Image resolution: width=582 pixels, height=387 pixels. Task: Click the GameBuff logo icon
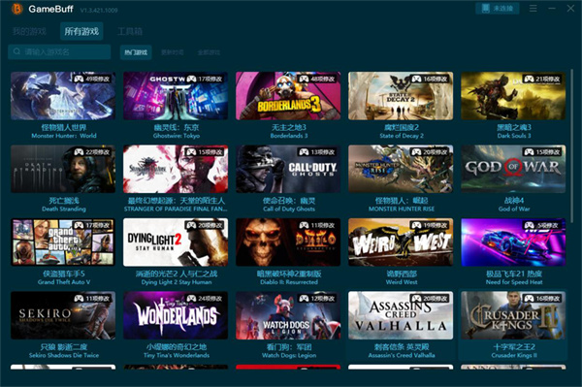(x=16, y=9)
